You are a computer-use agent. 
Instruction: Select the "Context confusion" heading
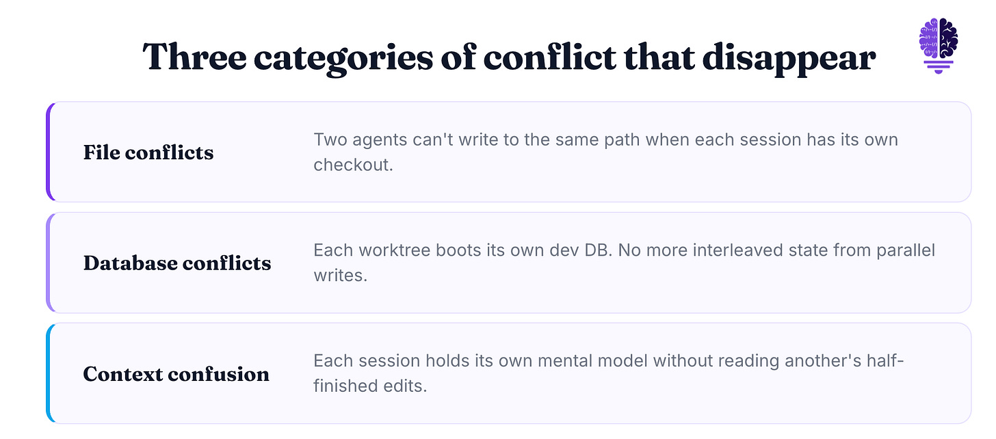tap(176, 374)
